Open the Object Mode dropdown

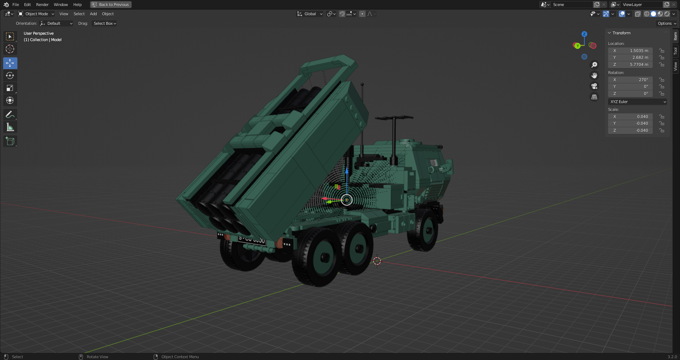pyautogui.click(x=36, y=14)
